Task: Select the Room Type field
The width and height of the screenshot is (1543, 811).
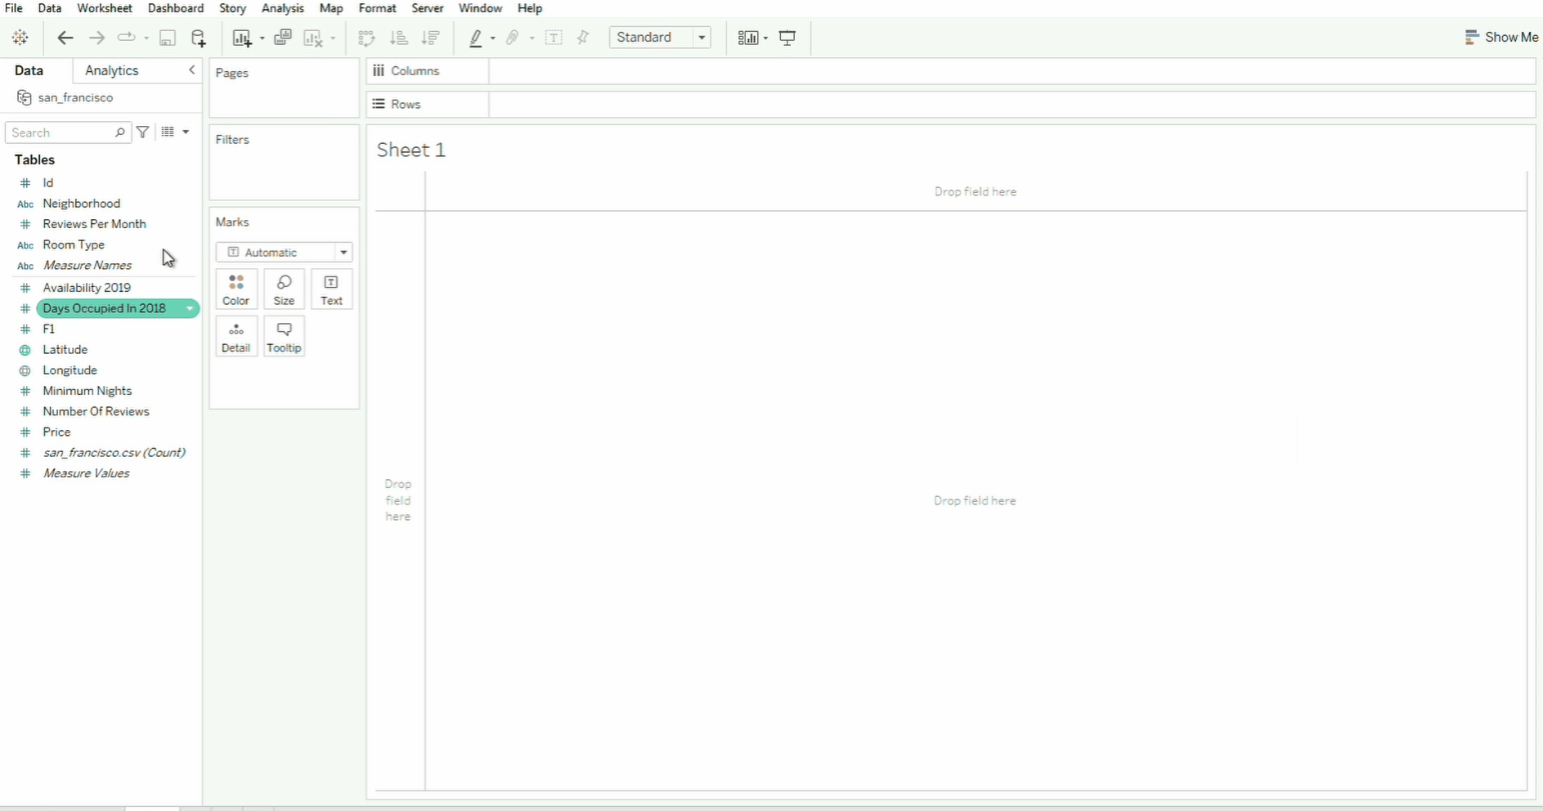Action: 74,244
